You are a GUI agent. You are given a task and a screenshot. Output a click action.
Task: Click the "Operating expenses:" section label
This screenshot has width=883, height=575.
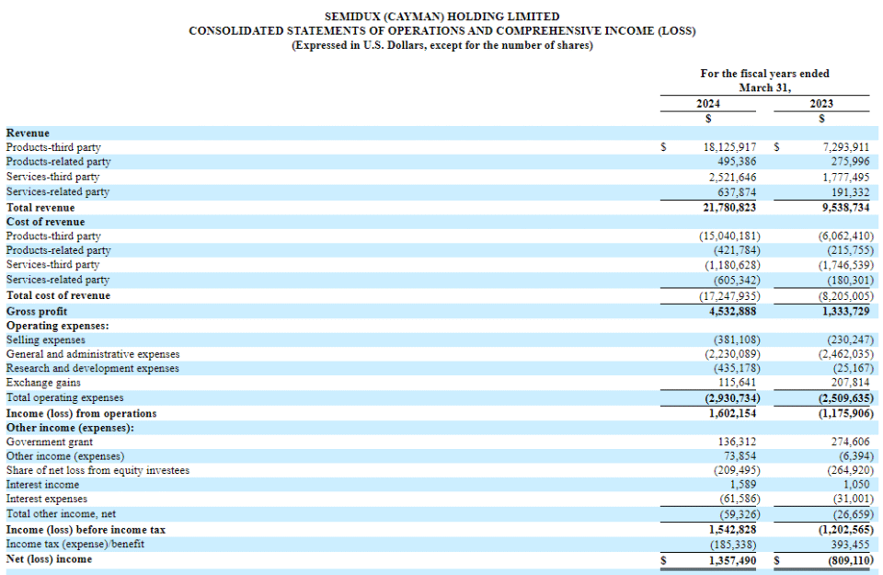click(x=57, y=326)
